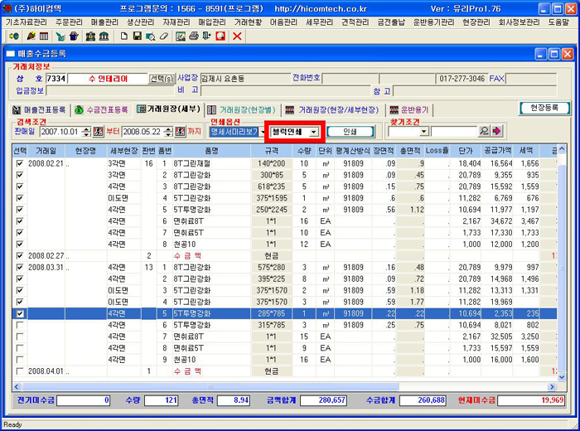Click the pink arrow next-find icon
This screenshot has width=580, height=431.
[x=497, y=131]
